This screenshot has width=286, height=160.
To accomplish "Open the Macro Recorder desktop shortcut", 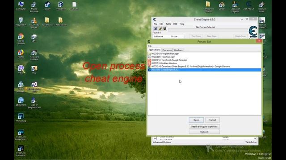I will [x=34, y=7].
